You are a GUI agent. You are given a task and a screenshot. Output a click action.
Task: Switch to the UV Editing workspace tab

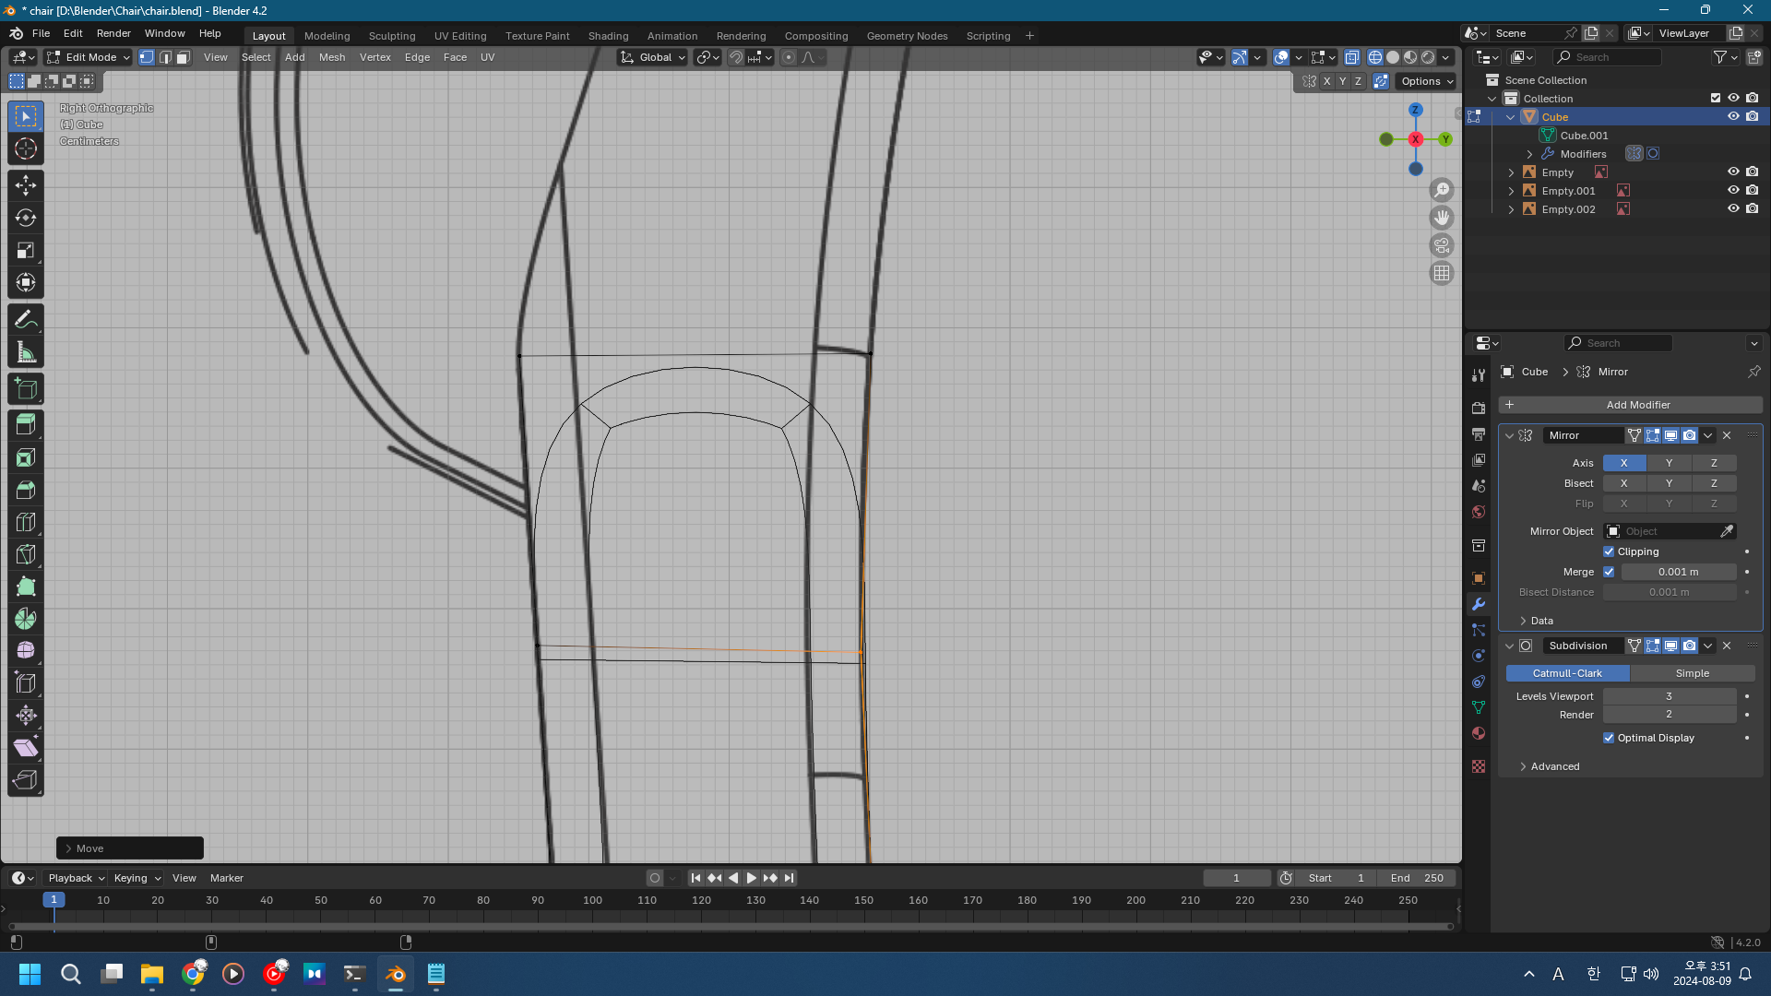(x=460, y=36)
